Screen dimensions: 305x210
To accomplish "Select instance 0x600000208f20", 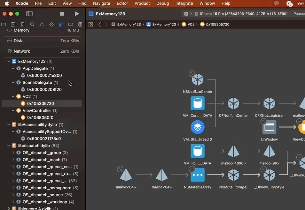I will tap(42, 90).
